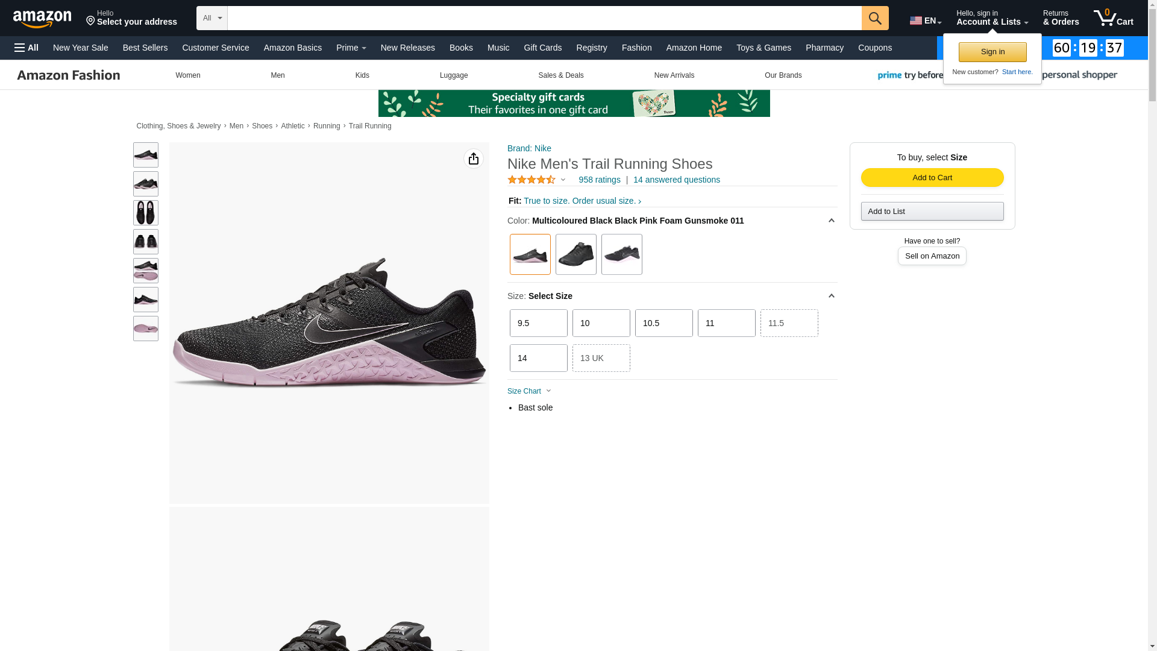Open the 14 answered questions link
This screenshot has height=651, width=1157.
(x=676, y=180)
